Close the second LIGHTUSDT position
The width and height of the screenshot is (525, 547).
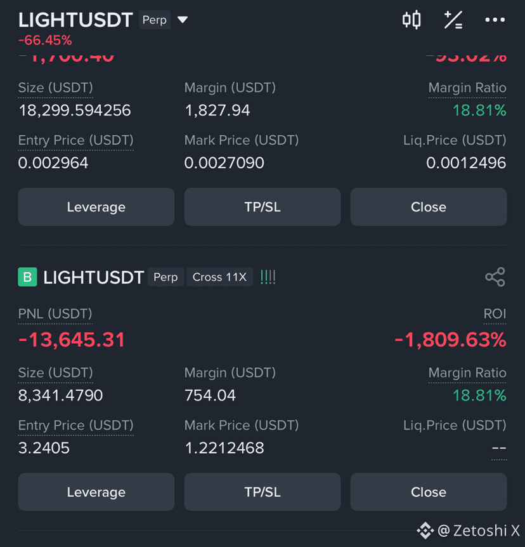click(429, 492)
